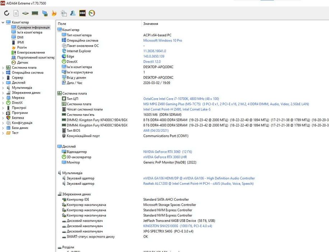Screen dimensions: 329x252
Task: Open Безпека in the sidebar tree
Action: (x=18, y=118)
